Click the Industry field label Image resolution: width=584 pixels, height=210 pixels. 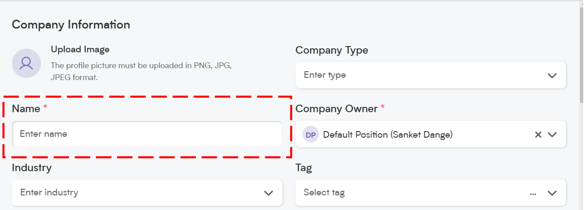click(x=31, y=168)
